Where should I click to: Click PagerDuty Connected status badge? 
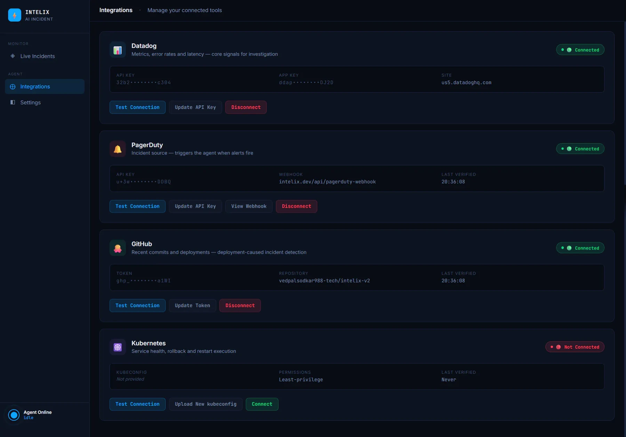click(x=580, y=149)
